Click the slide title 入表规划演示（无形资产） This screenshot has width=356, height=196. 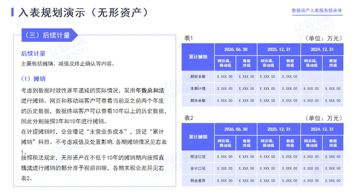pyautogui.click(x=83, y=12)
